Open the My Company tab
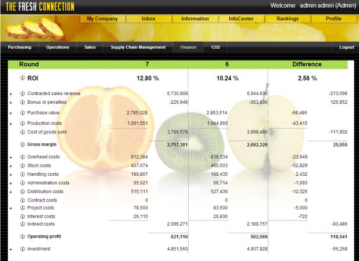 coord(103,18)
